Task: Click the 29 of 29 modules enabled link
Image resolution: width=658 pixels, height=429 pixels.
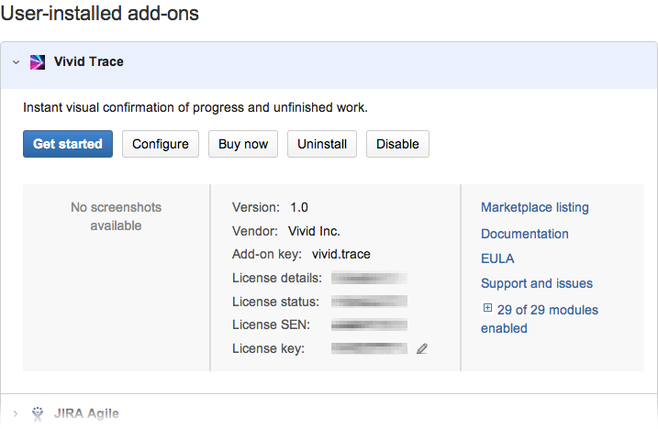Action: pos(540,319)
